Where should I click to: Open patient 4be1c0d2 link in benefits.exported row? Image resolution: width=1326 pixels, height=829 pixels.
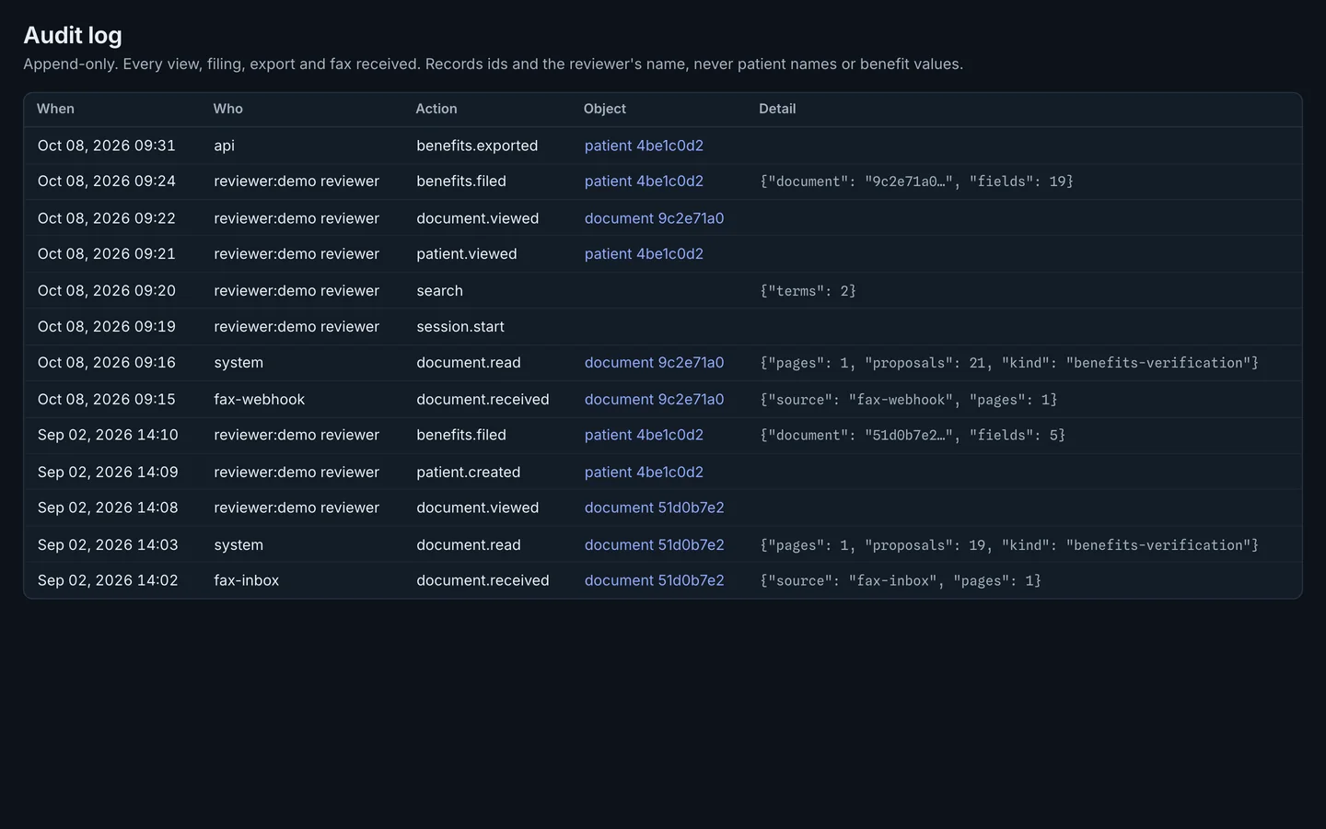(644, 146)
